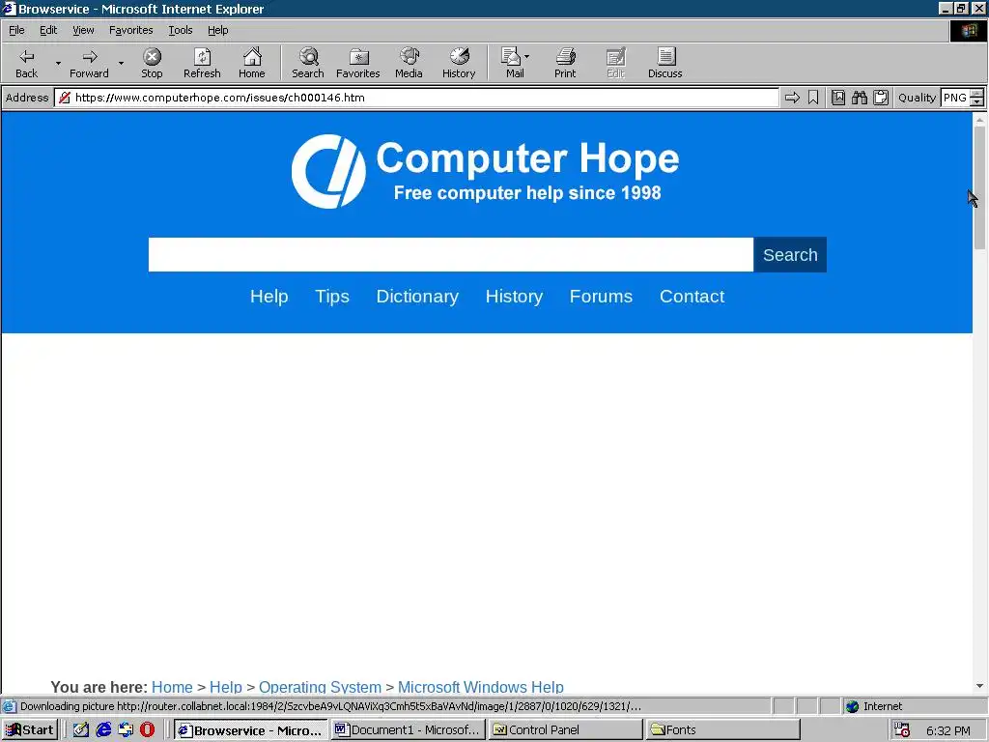Click the Quality PNG field
This screenshot has height=742, width=989.
click(x=955, y=98)
